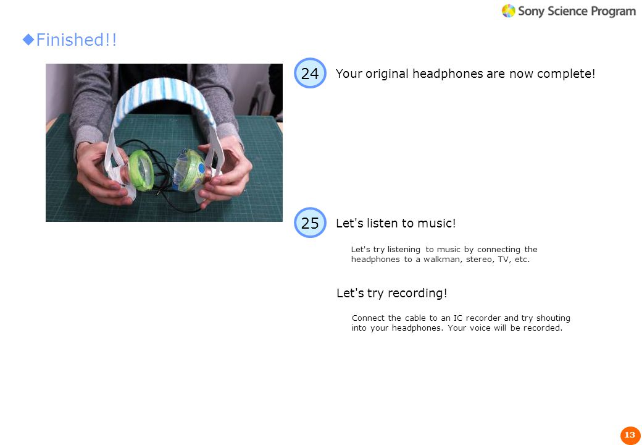Click the orange page number 13 badge

pyautogui.click(x=630, y=434)
